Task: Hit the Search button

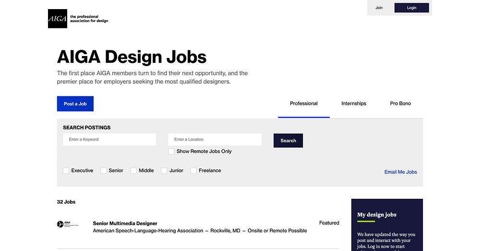Action: [x=288, y=140]
